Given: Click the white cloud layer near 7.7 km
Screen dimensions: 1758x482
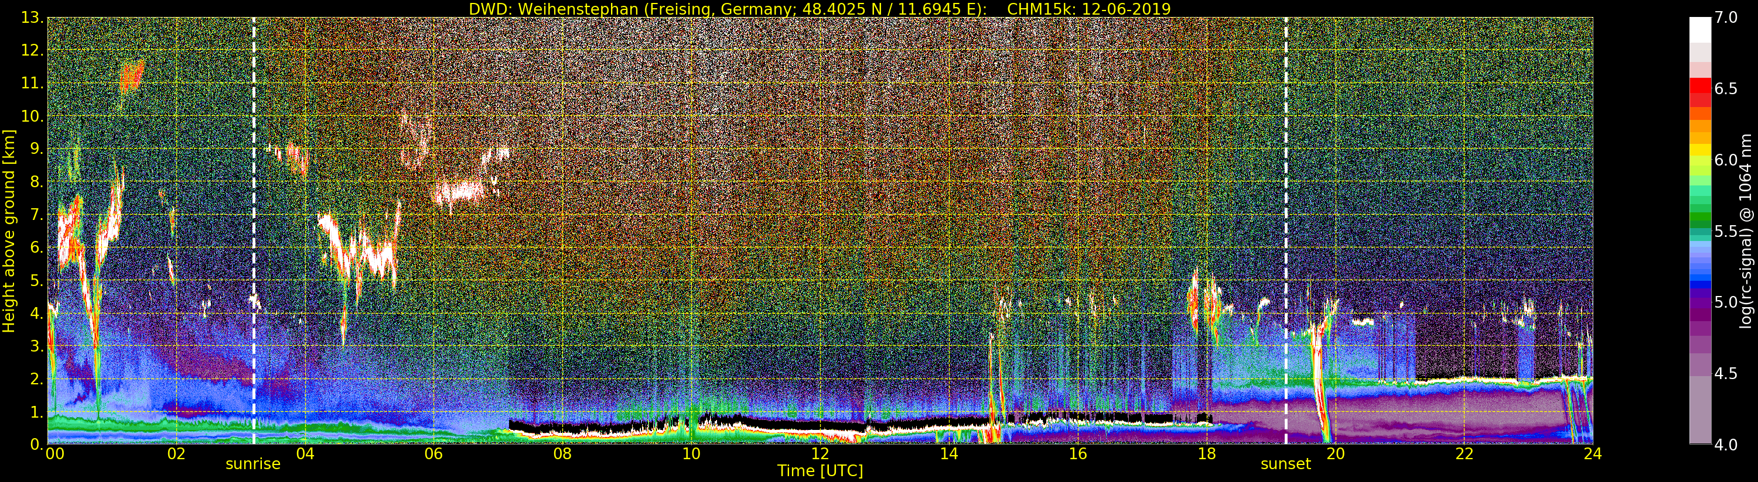Looking at the screenshot, I should (x=459, y=192).
